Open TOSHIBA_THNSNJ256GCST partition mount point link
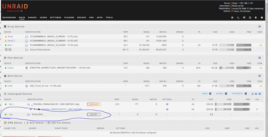This screenshot has width=268, height=137. [x=62, y=109]
